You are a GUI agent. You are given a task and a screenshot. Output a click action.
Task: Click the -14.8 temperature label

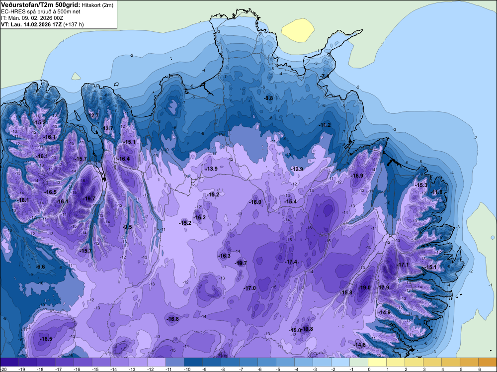[359, 345]
